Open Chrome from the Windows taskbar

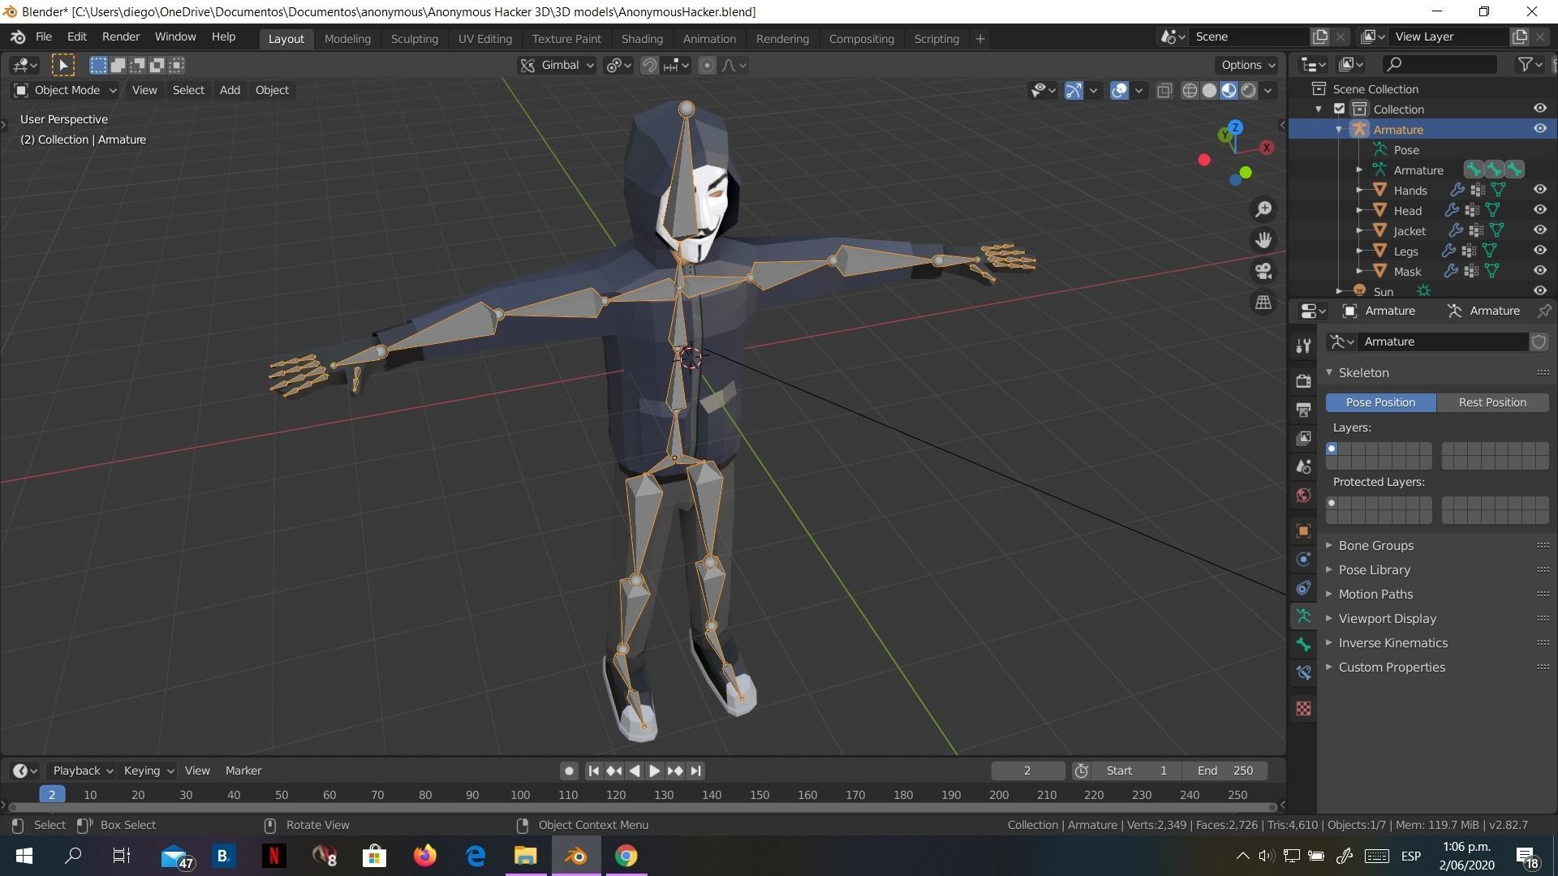click(626, 856)
